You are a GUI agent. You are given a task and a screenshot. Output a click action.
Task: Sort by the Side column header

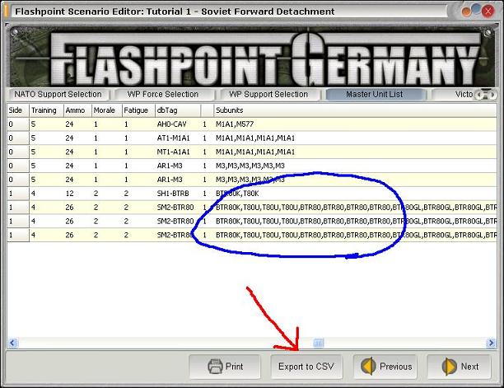point(18,110)
